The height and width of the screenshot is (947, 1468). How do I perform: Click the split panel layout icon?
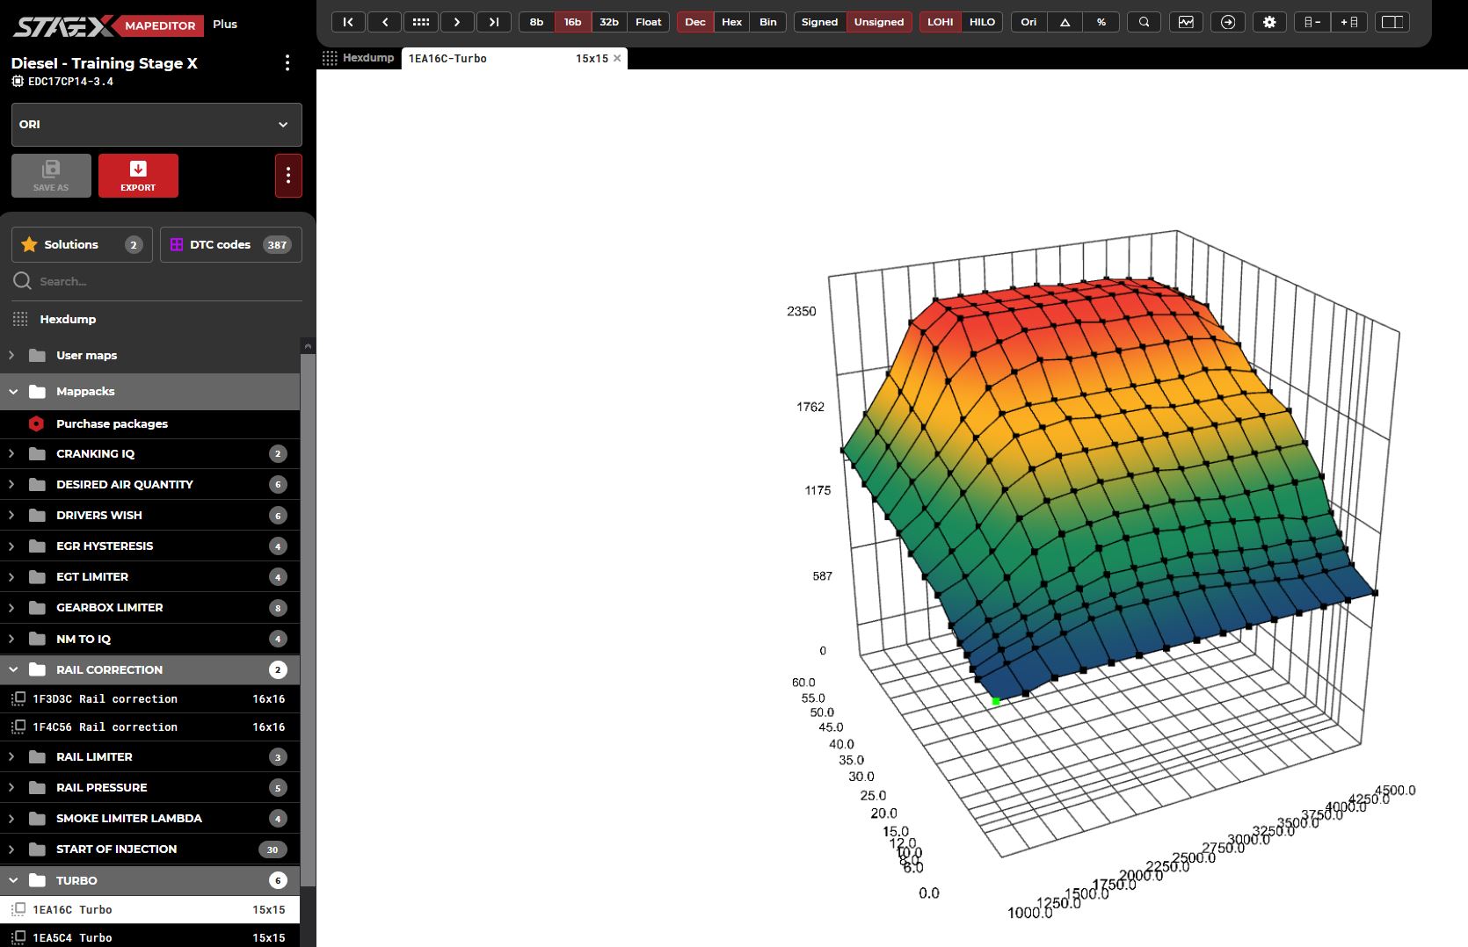[1392, 22]
